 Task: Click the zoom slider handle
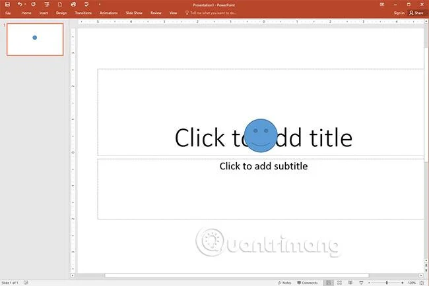[387, 283]
